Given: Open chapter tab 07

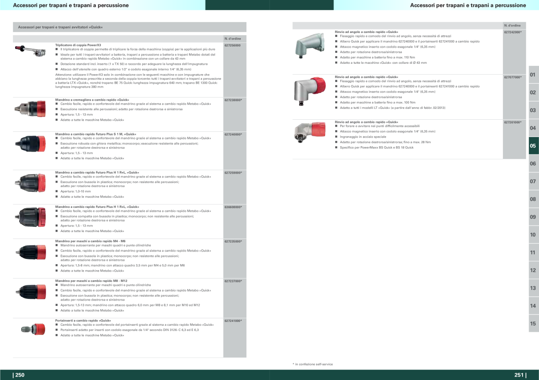Looking at the screenshot, I should tap(533, 182).
